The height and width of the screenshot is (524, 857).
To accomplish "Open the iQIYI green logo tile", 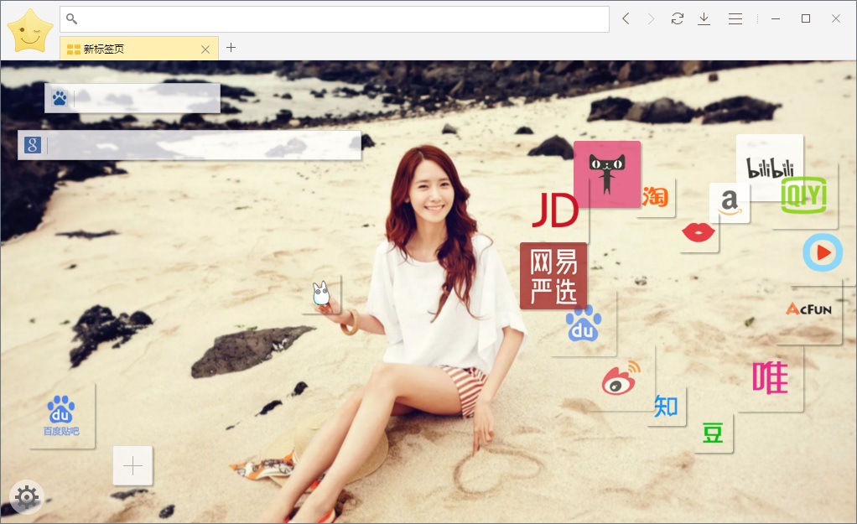I will coord(804,195).
